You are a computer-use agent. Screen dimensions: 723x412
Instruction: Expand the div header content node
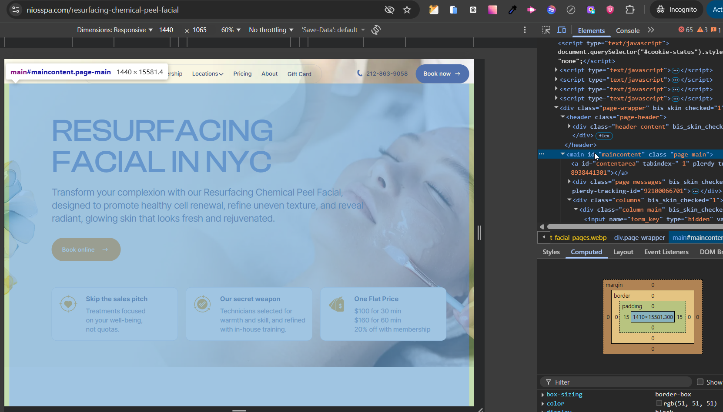569,126
